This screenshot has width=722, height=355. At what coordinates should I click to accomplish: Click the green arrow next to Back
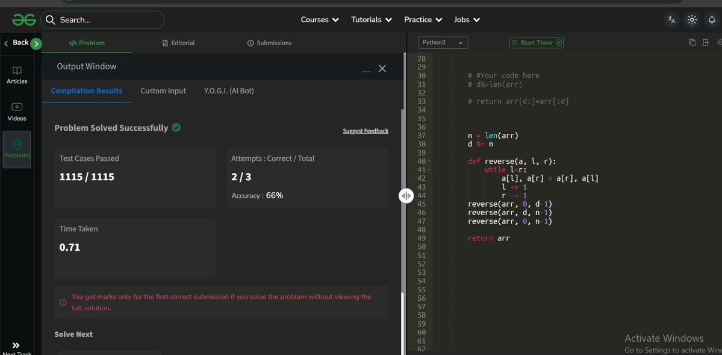36,44
